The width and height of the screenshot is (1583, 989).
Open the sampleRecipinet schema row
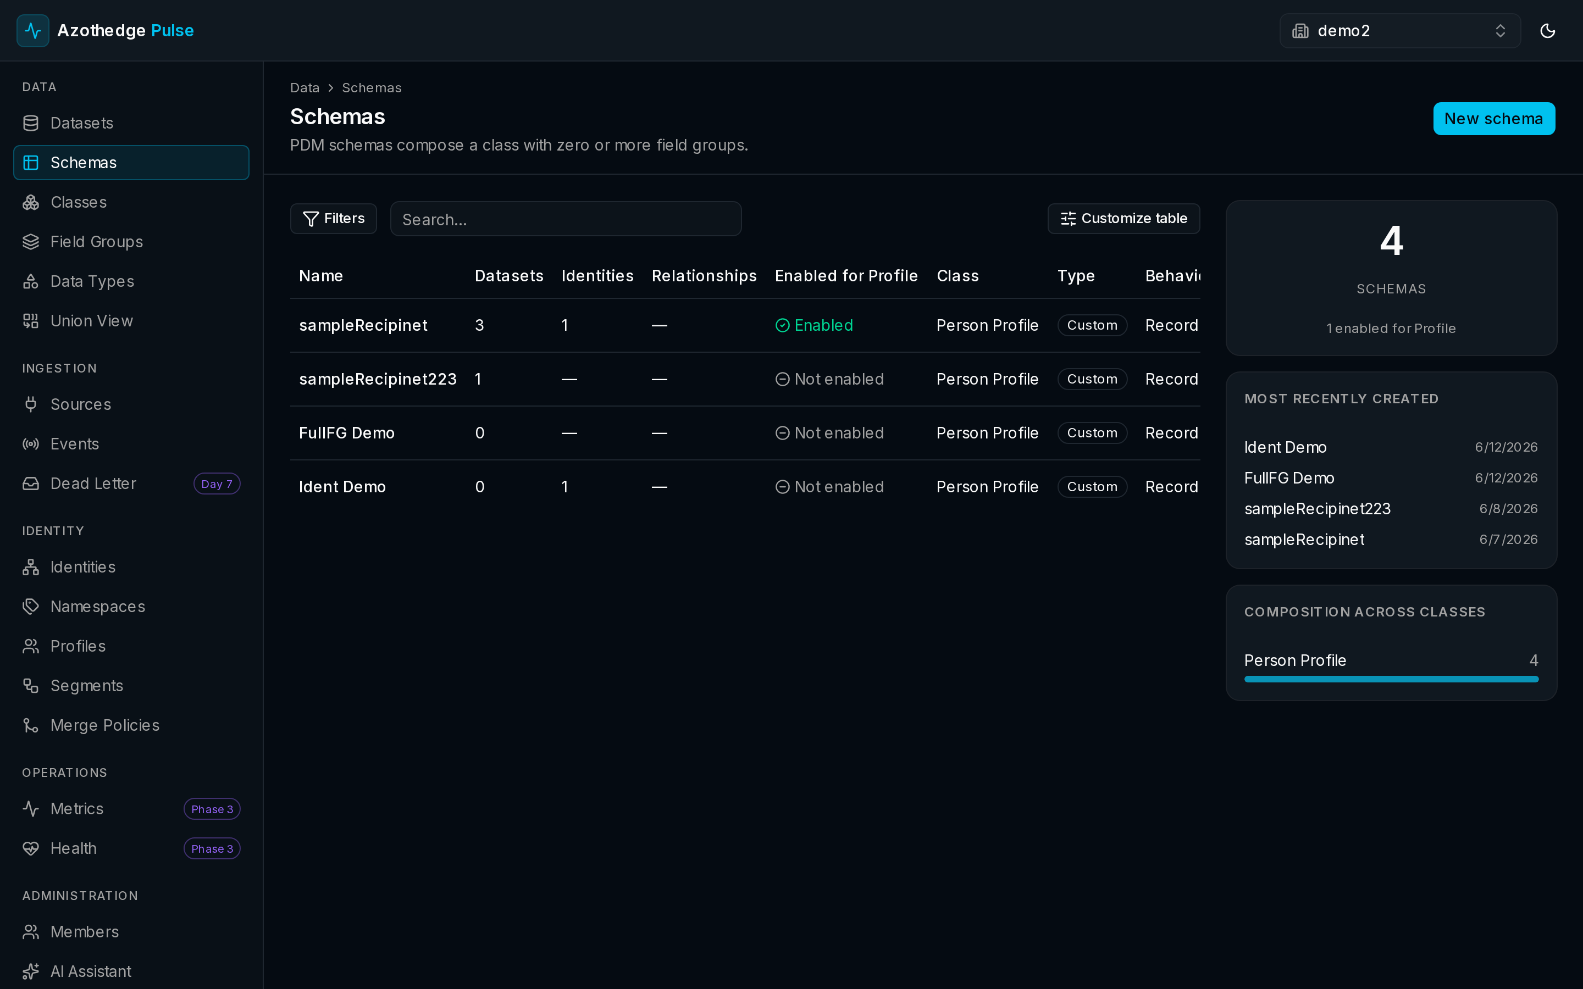click(x=745, y=325)
